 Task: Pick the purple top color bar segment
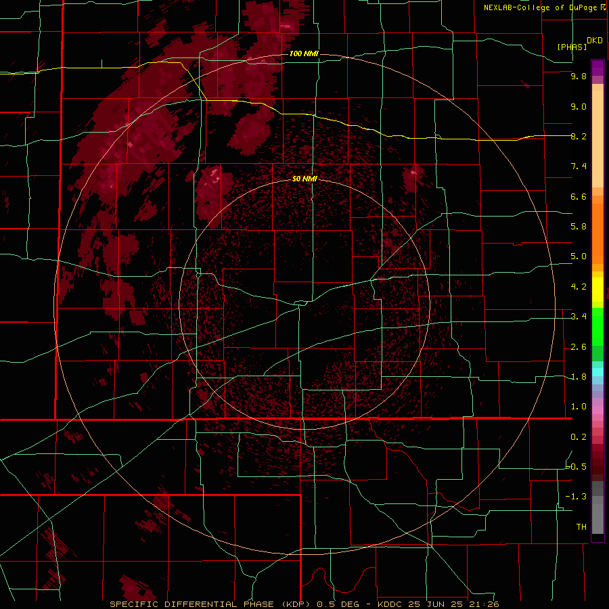597,68
